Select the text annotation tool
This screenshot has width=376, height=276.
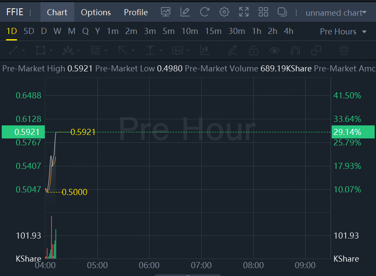177,50
